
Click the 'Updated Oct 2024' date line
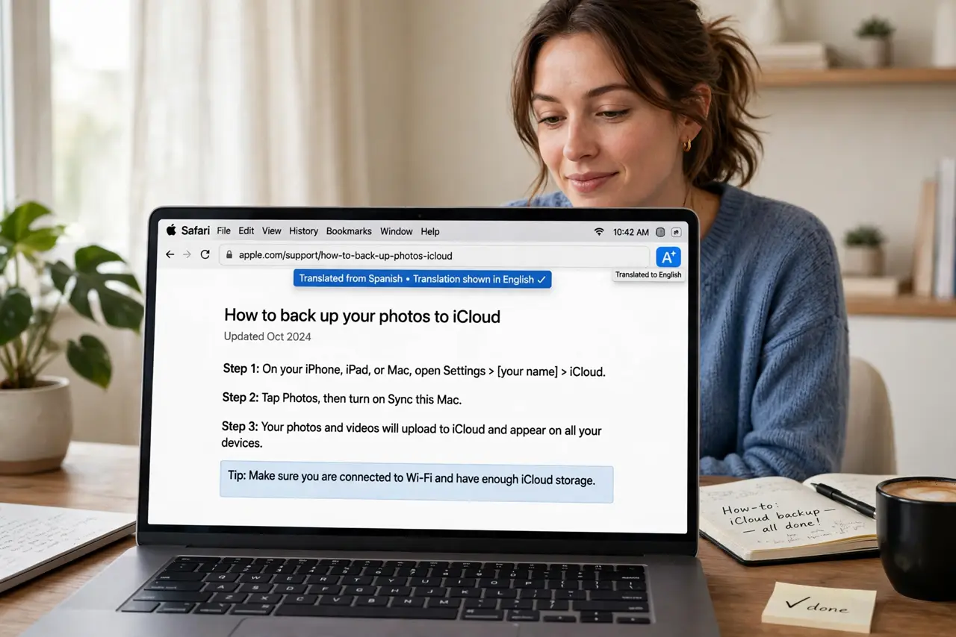[267, 336]
